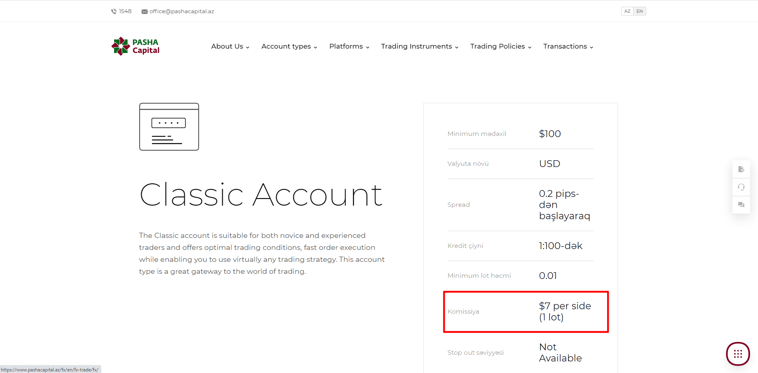Click the office@pashacapital.az email link

tap(182, 11)
